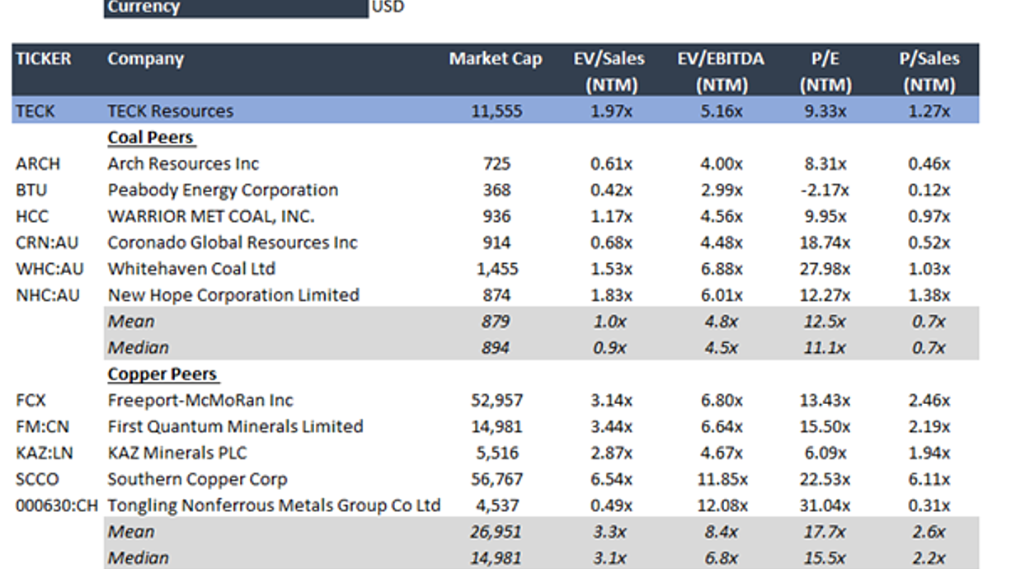Select the FM:CN ticker cell
The width and height of the screenshot is (1011, 569).
43,427
